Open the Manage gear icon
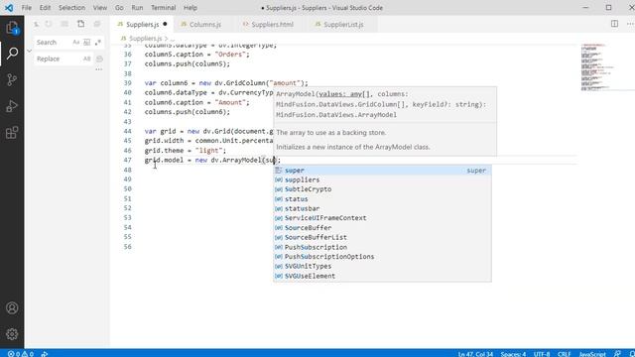Viewport: 635px width, 357px height. 12,334
